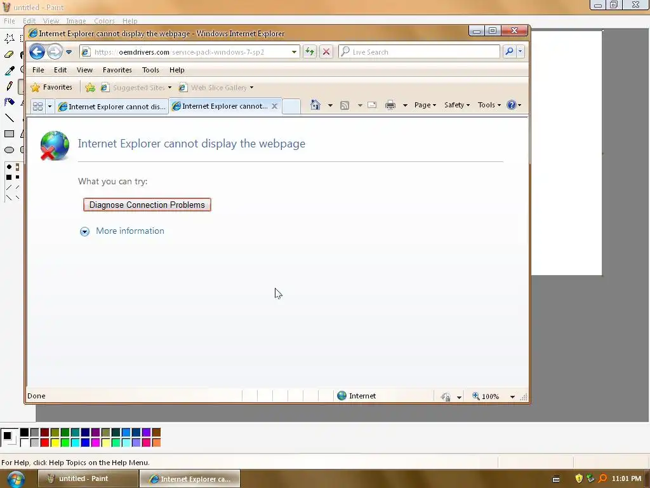The width and height of the screenshot is (650, 488).
Task: Click the Read Mail envelope icon
Action: [x=372, y=105]
